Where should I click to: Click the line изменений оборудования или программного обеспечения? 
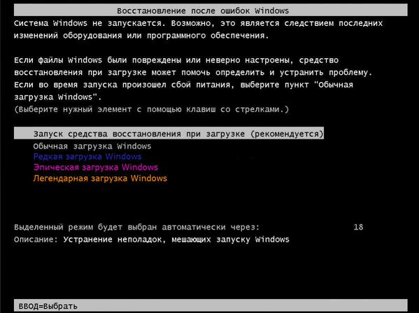click(x=141, y=36)
